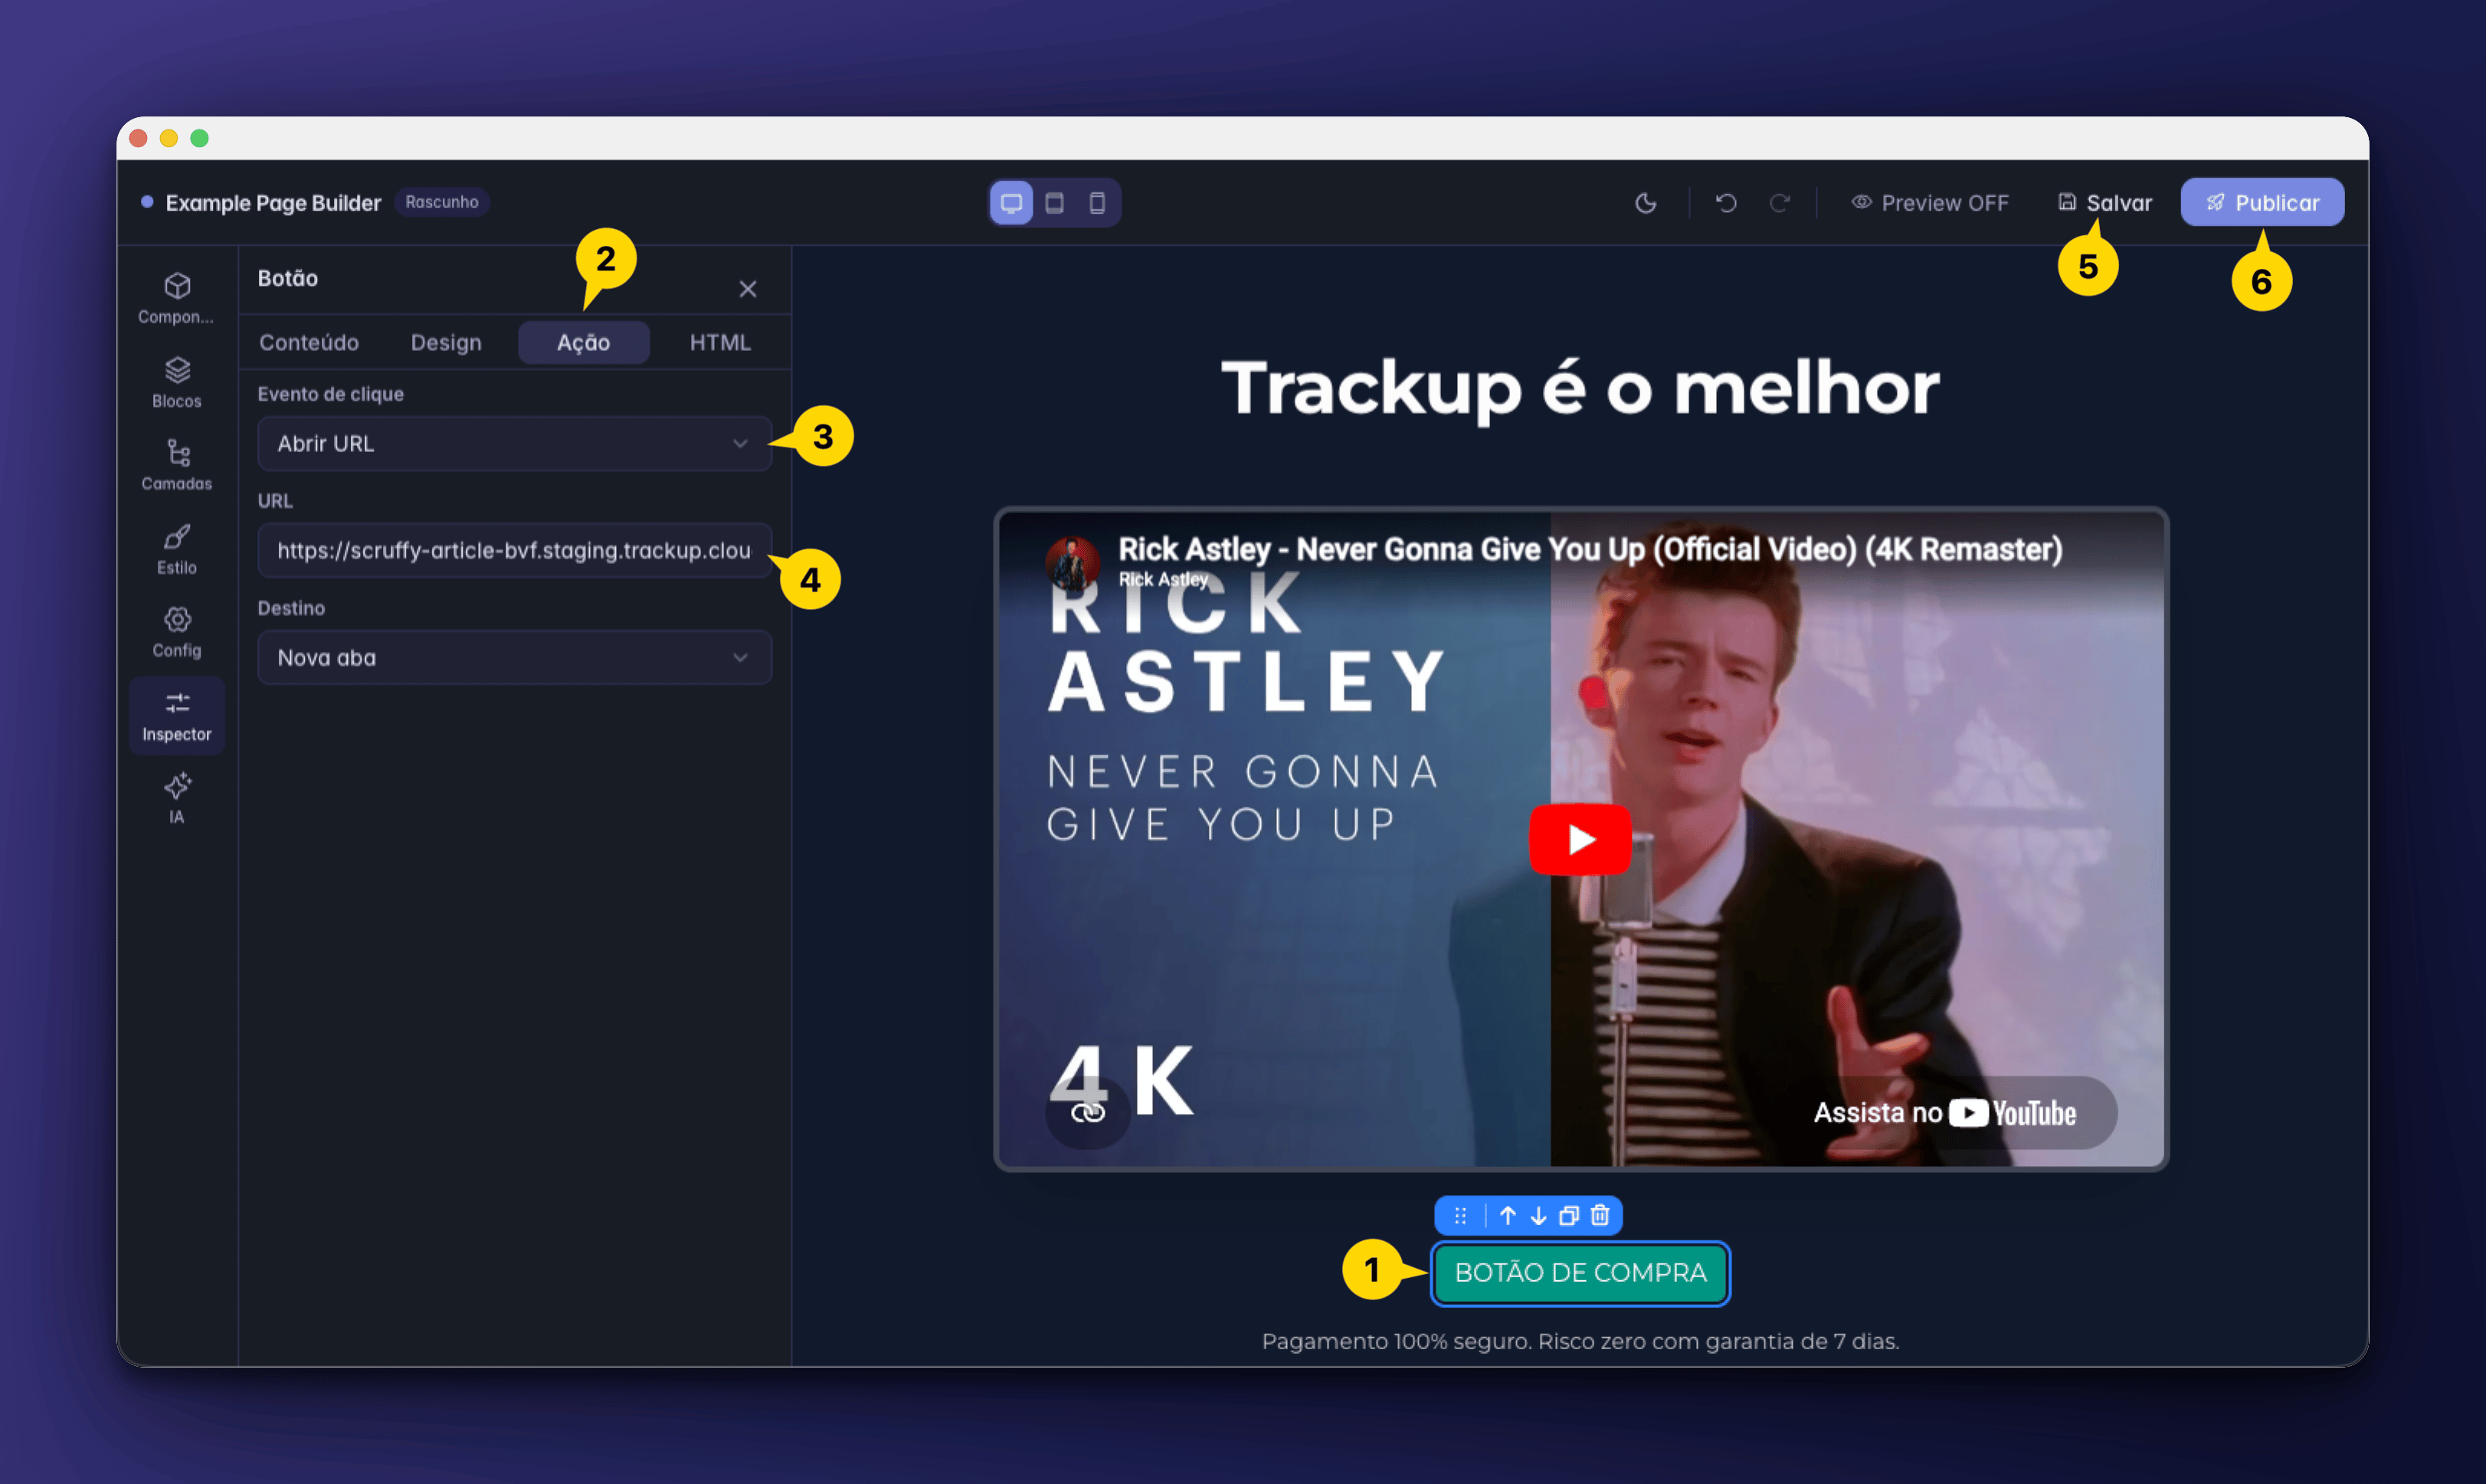This screenshot has width=2486, height=1484.
Task: Publish the page with Publicar
Action: coord(2262,203)
